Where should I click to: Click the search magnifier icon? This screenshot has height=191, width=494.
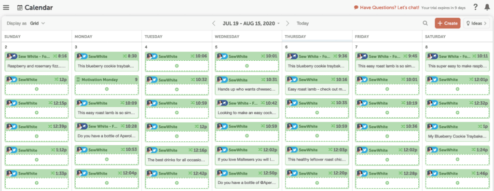[x=425, y=23]
